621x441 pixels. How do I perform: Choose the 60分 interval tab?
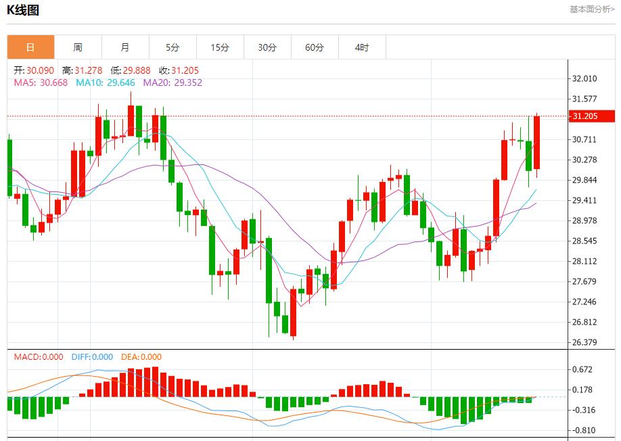point(315,47)
